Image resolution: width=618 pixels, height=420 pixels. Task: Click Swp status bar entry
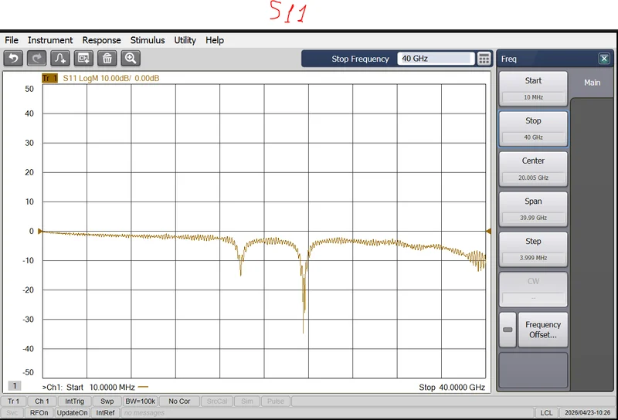click(x=107, y=401)
